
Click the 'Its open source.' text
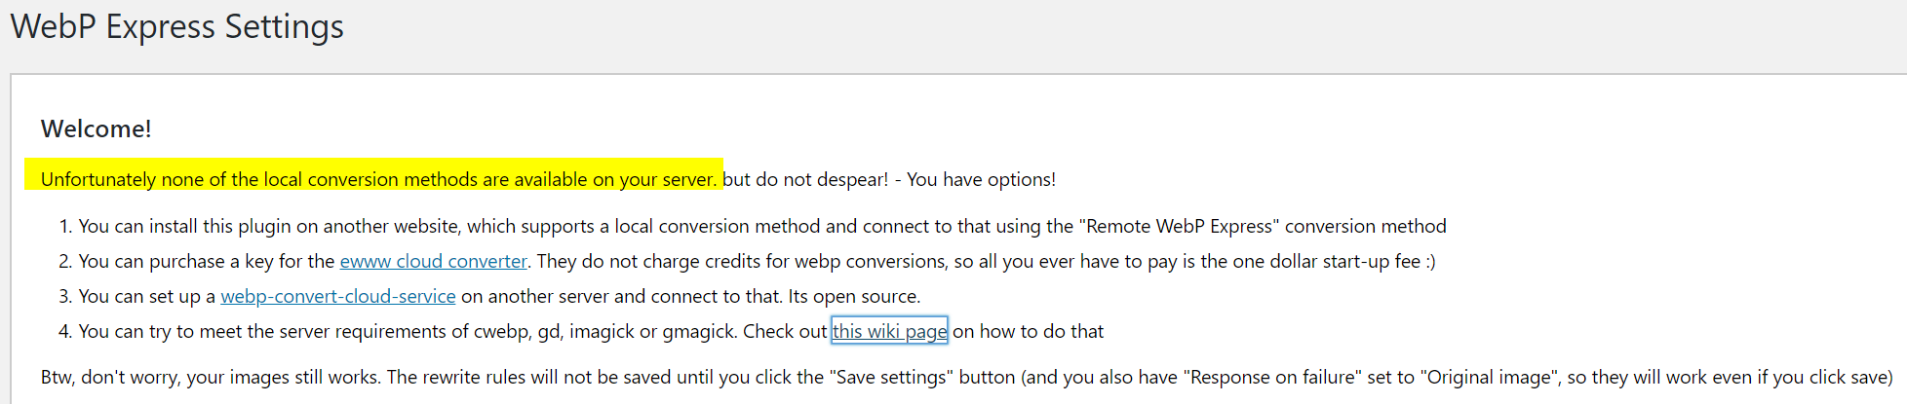(854, 296)
